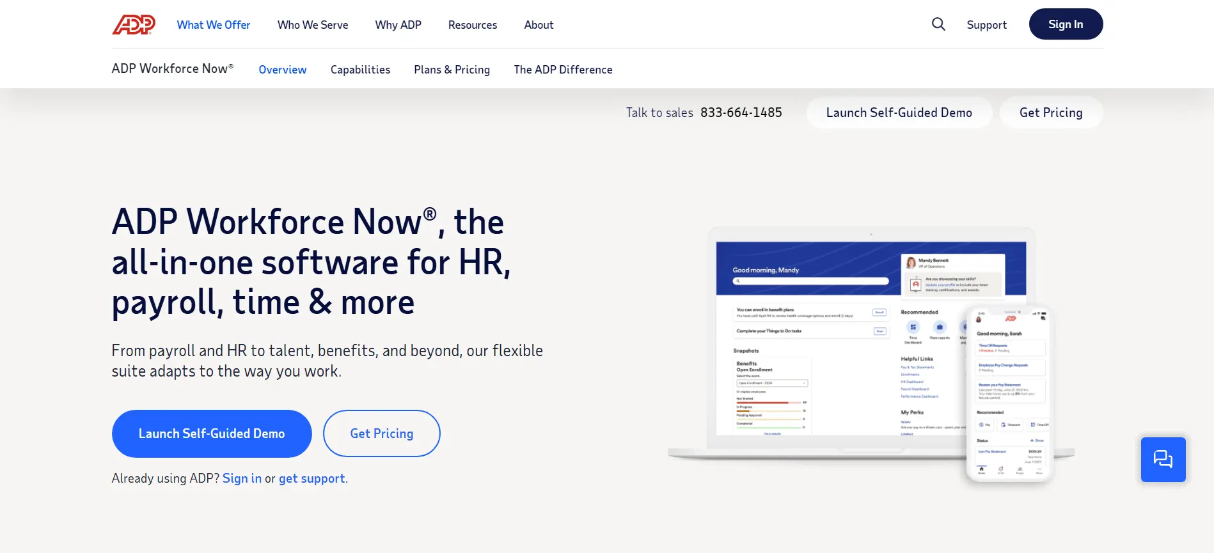
Task: Click the main hero headline text
Action: coord(311,262)
